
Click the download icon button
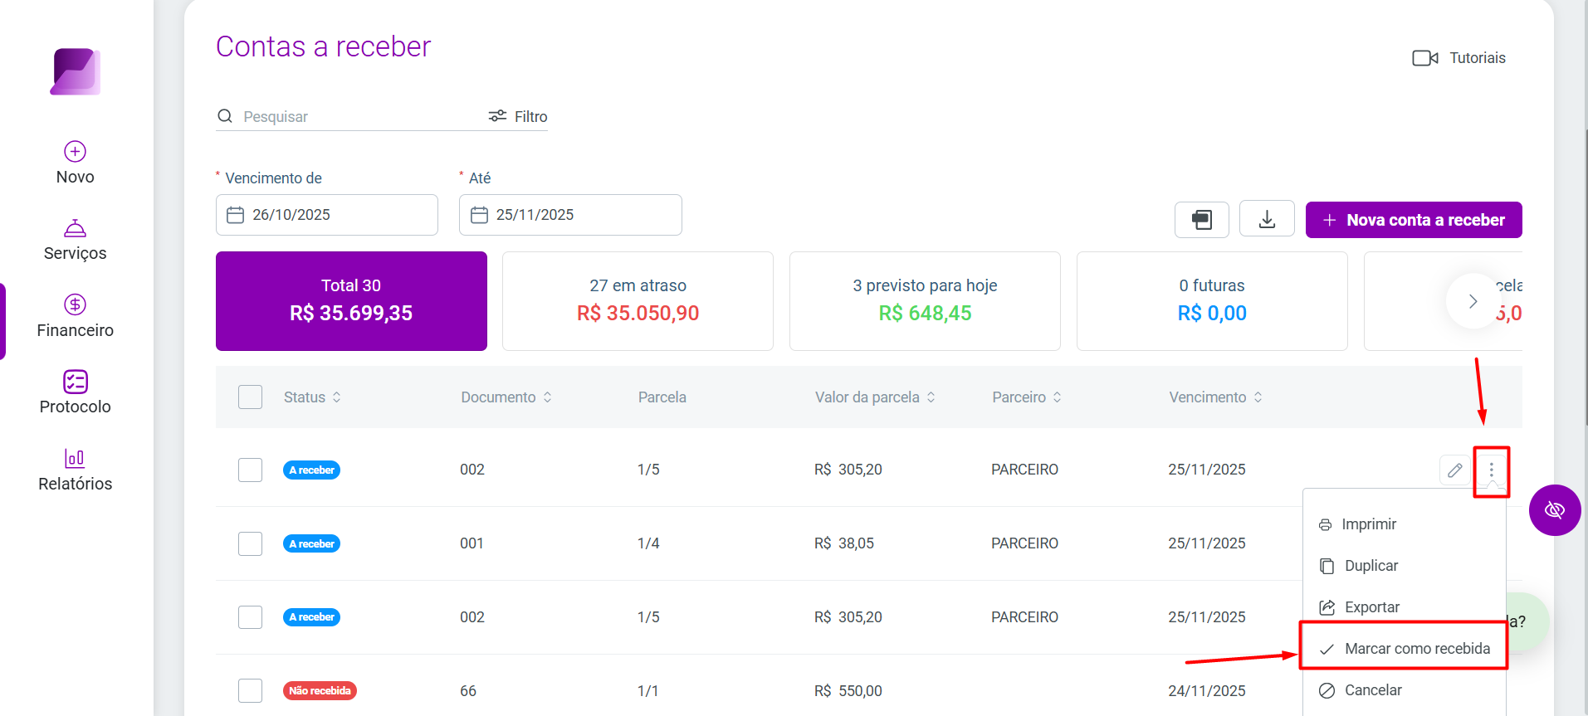pyautogui.click(x=1267, y=219)
